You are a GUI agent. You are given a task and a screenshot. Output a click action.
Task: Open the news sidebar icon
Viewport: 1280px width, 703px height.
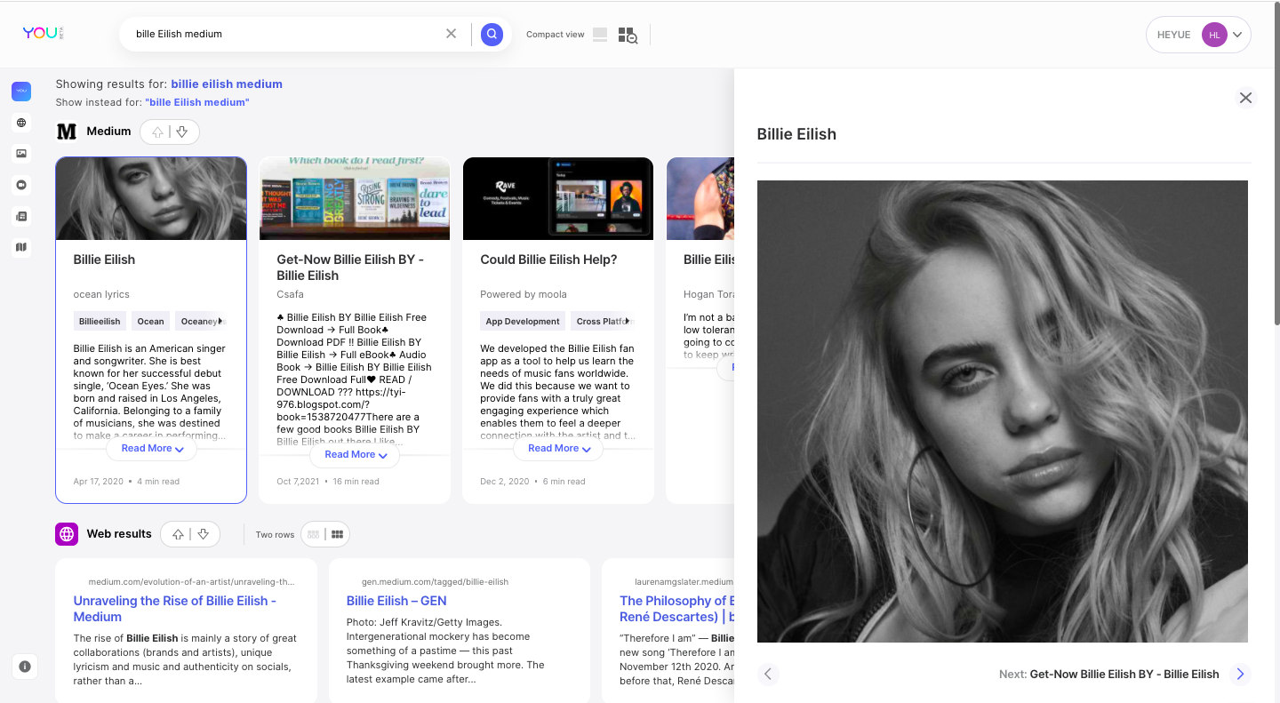(21, 216)
